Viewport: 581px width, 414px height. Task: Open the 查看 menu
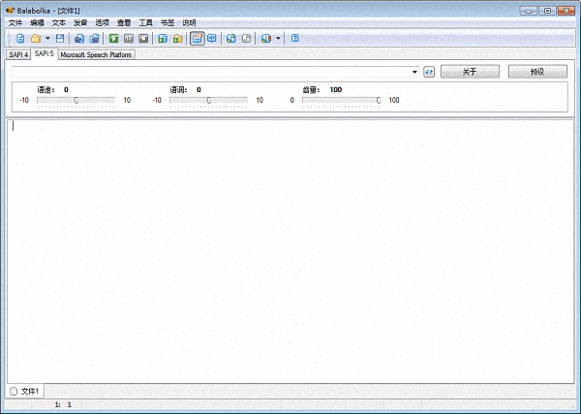(x=124, y=23)
